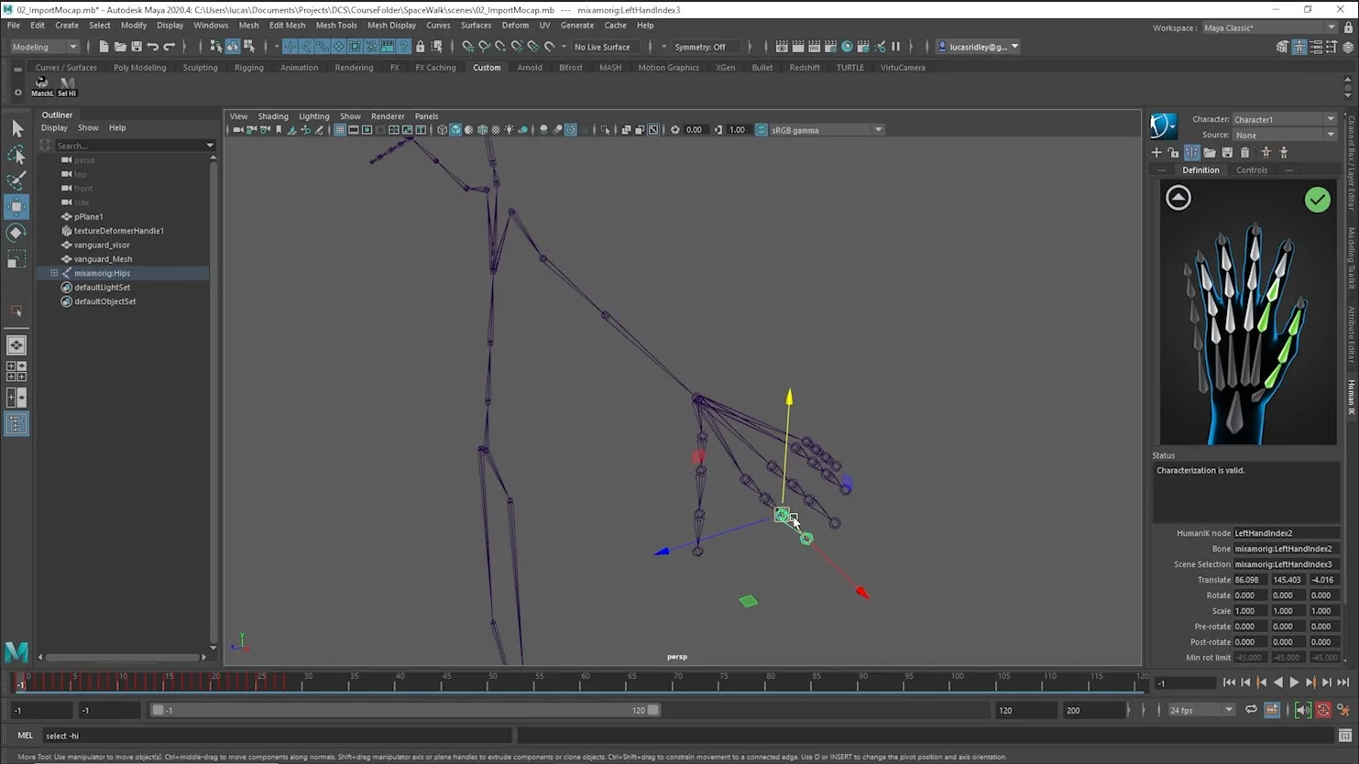Image resolution: width=1359 pixels, height=764 pixels.
Task: Open the Source dropdown showing None
Action: click(x=1283, y=135)
